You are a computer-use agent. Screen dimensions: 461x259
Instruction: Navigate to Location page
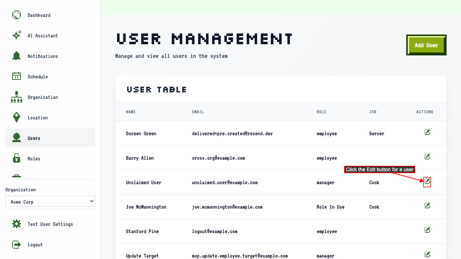pyautogui.click(x=50, y=118)
